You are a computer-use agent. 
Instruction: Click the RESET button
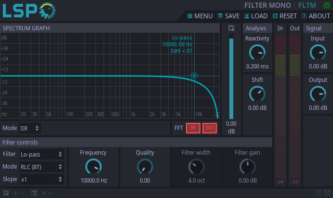(284, 16)
